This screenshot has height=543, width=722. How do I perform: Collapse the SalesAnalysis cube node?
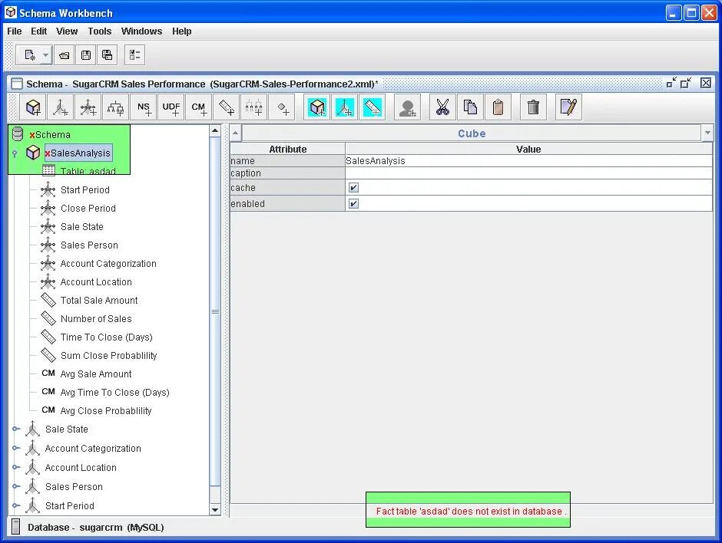pyautogui.click(x=15, y=153)
